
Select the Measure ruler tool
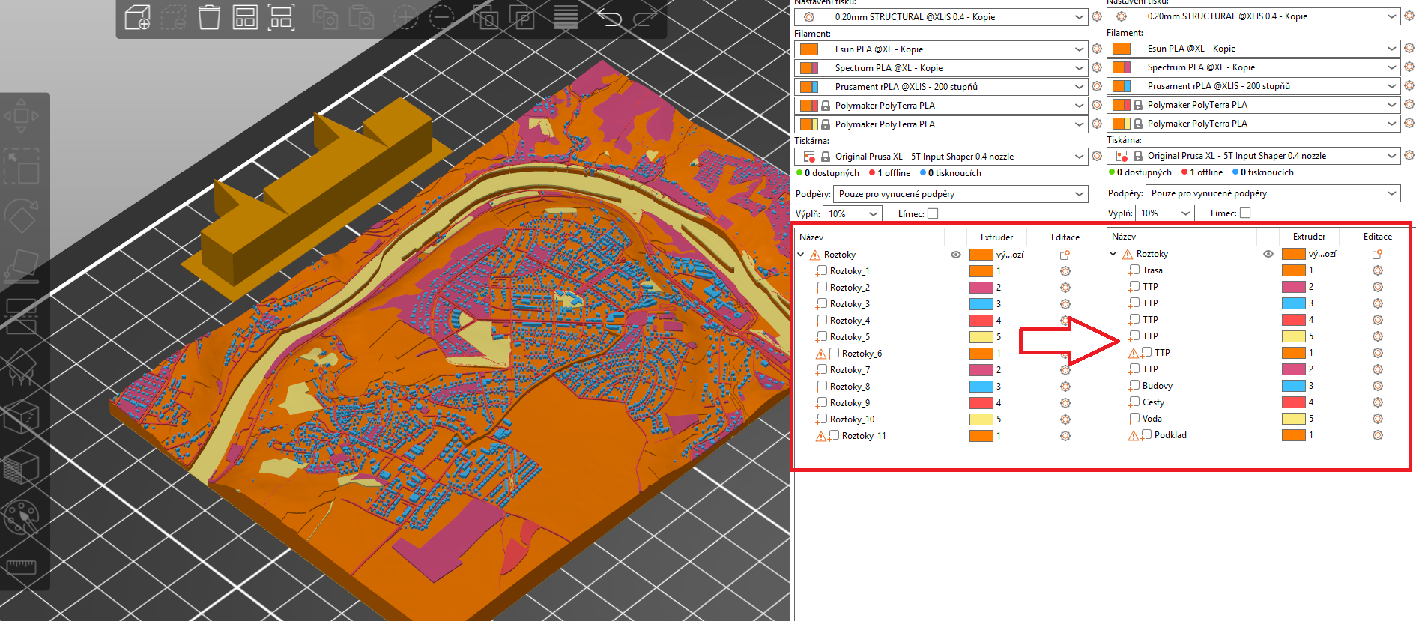pyautogui.click(x=21, y=566)
